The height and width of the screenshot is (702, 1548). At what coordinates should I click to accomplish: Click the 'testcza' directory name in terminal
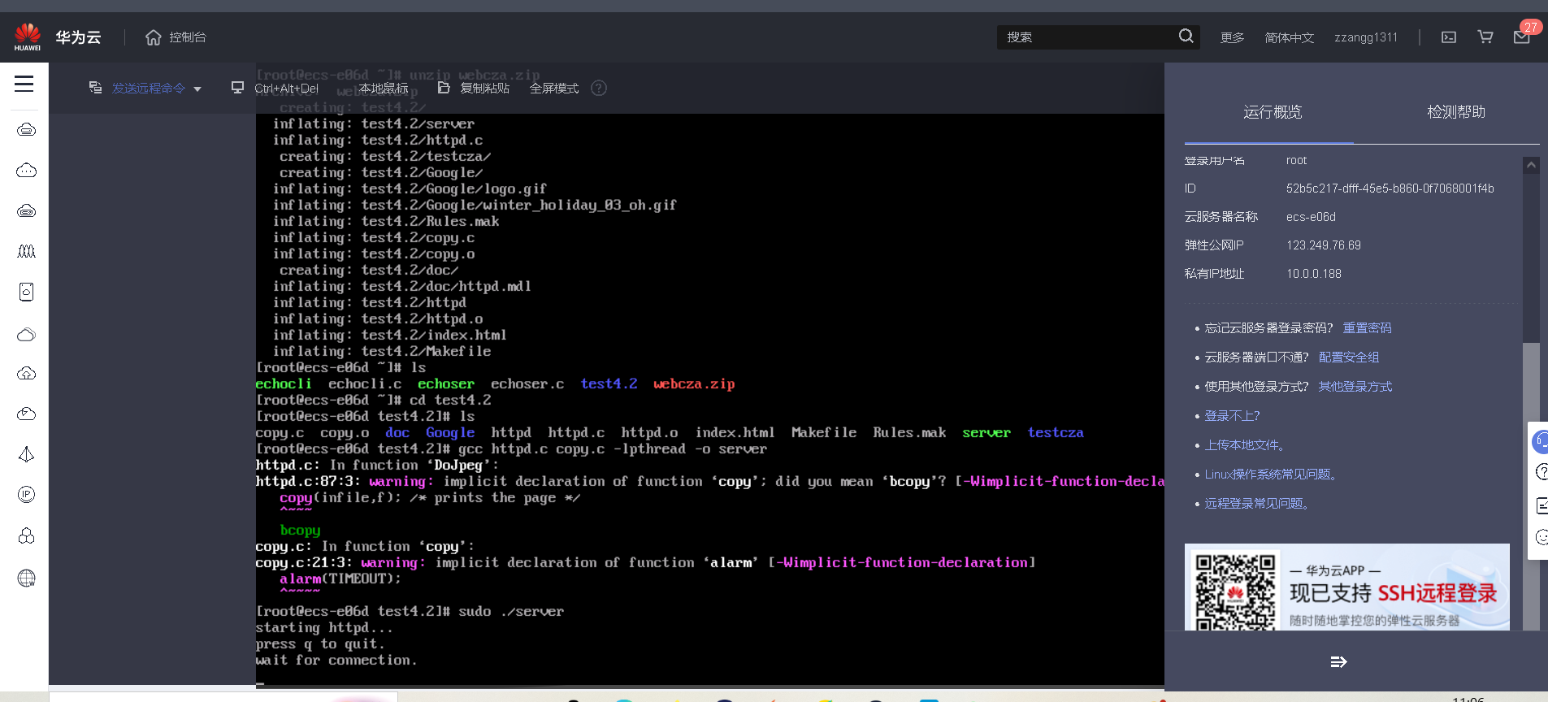point(1056,433)
